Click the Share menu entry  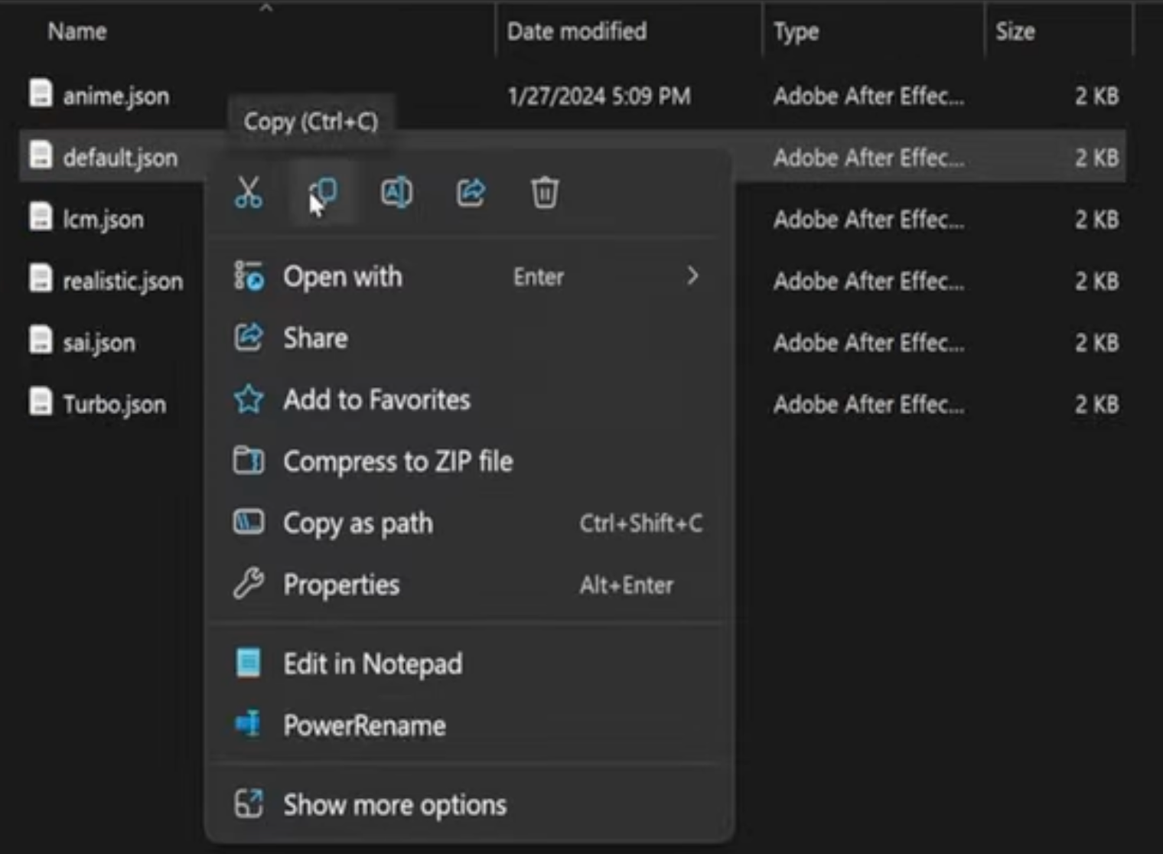click(x=315, y=337)
